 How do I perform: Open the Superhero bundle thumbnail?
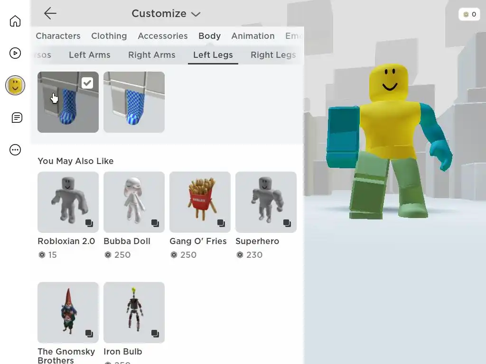tap(266, 202)
